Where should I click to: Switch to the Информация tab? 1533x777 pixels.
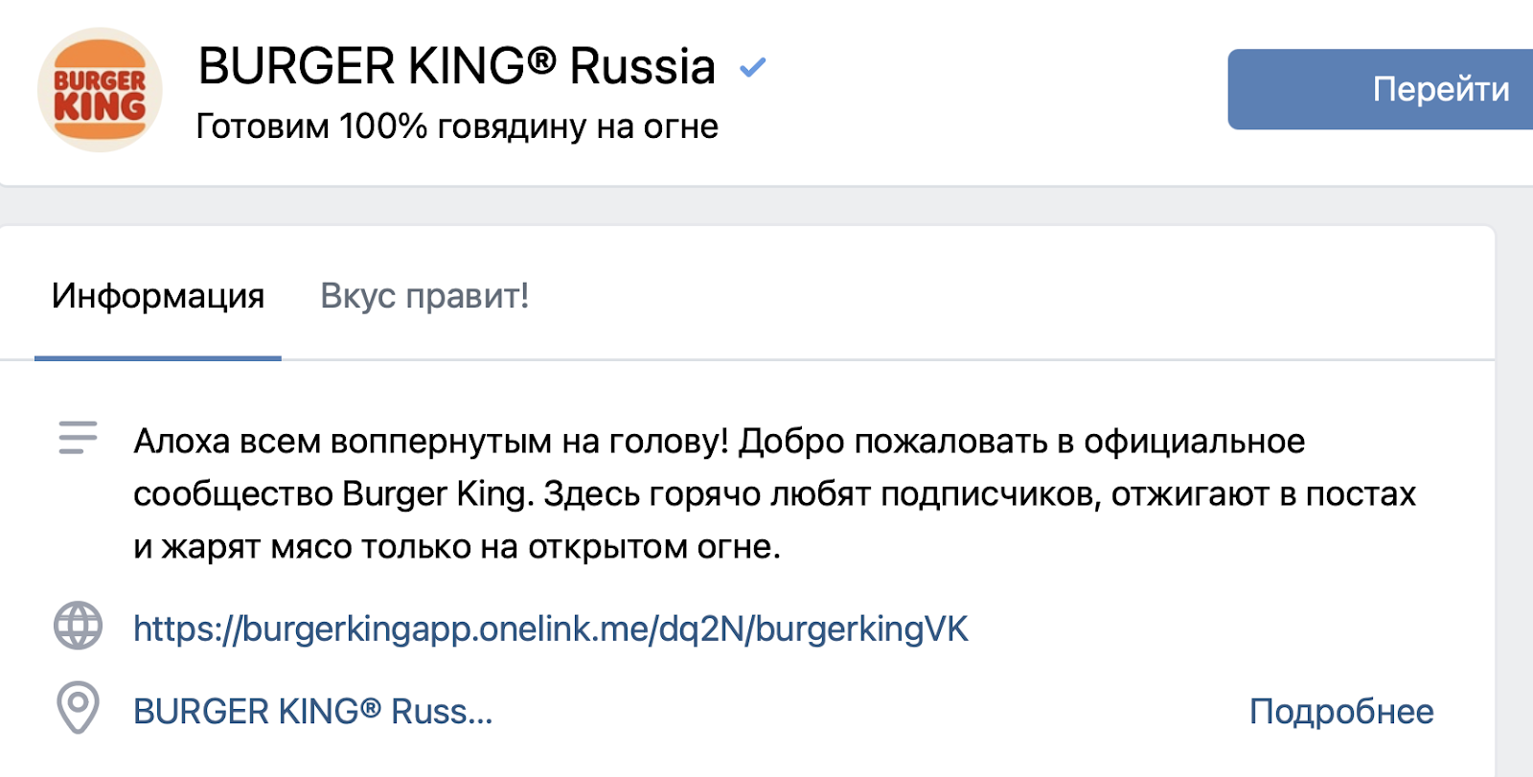click(x=158, y=296)
